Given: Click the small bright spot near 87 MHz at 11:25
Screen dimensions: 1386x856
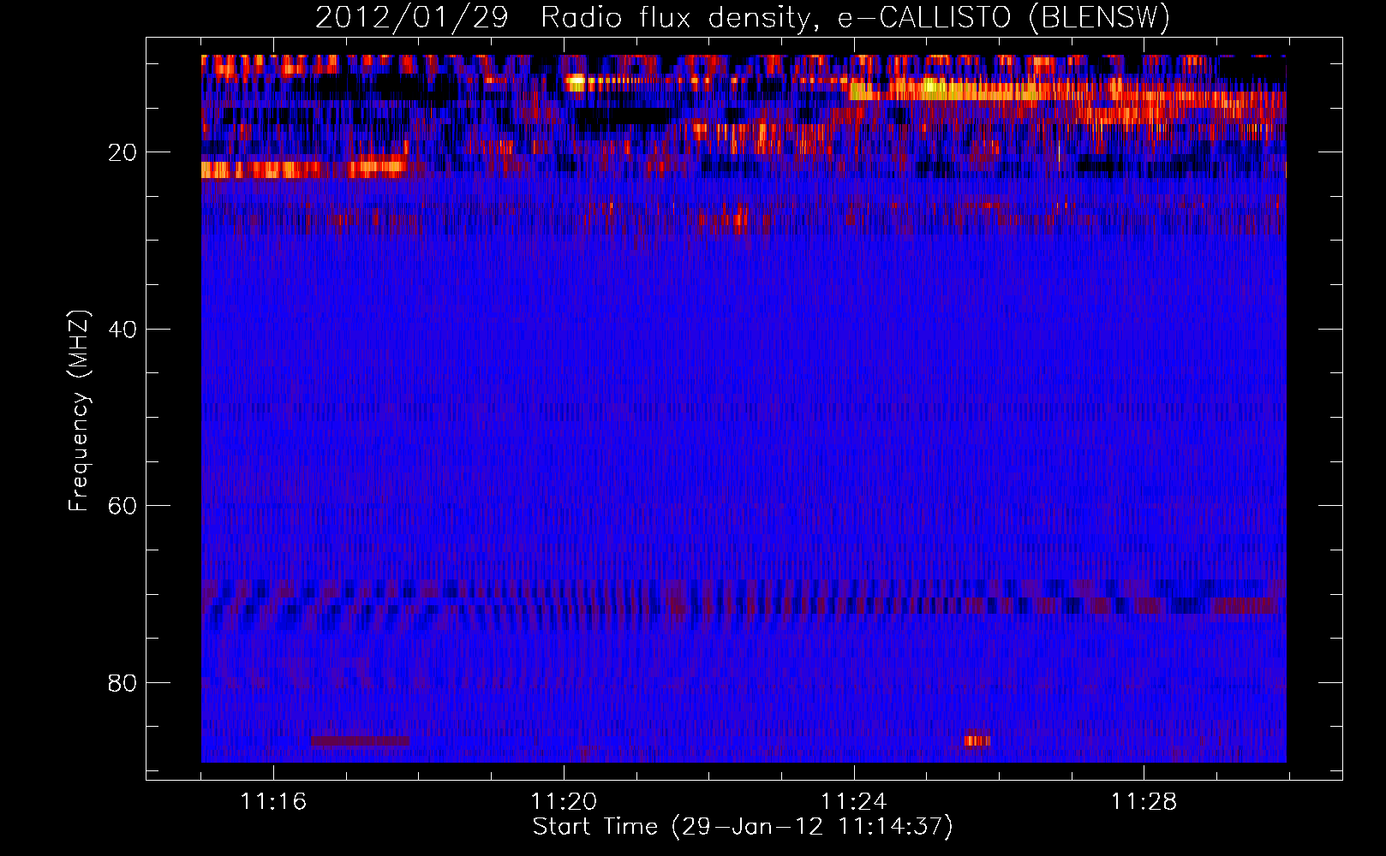Looking at the screenshot, I should tap(977, 740).
